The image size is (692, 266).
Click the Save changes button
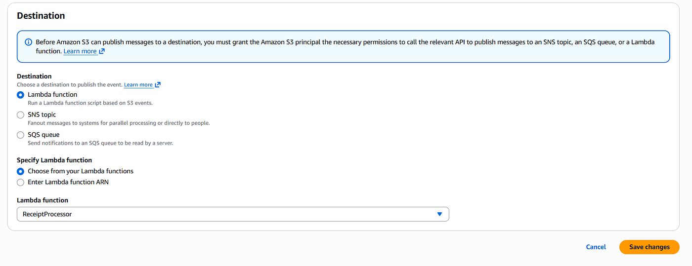pyautogui.click(x=649, y=247)
